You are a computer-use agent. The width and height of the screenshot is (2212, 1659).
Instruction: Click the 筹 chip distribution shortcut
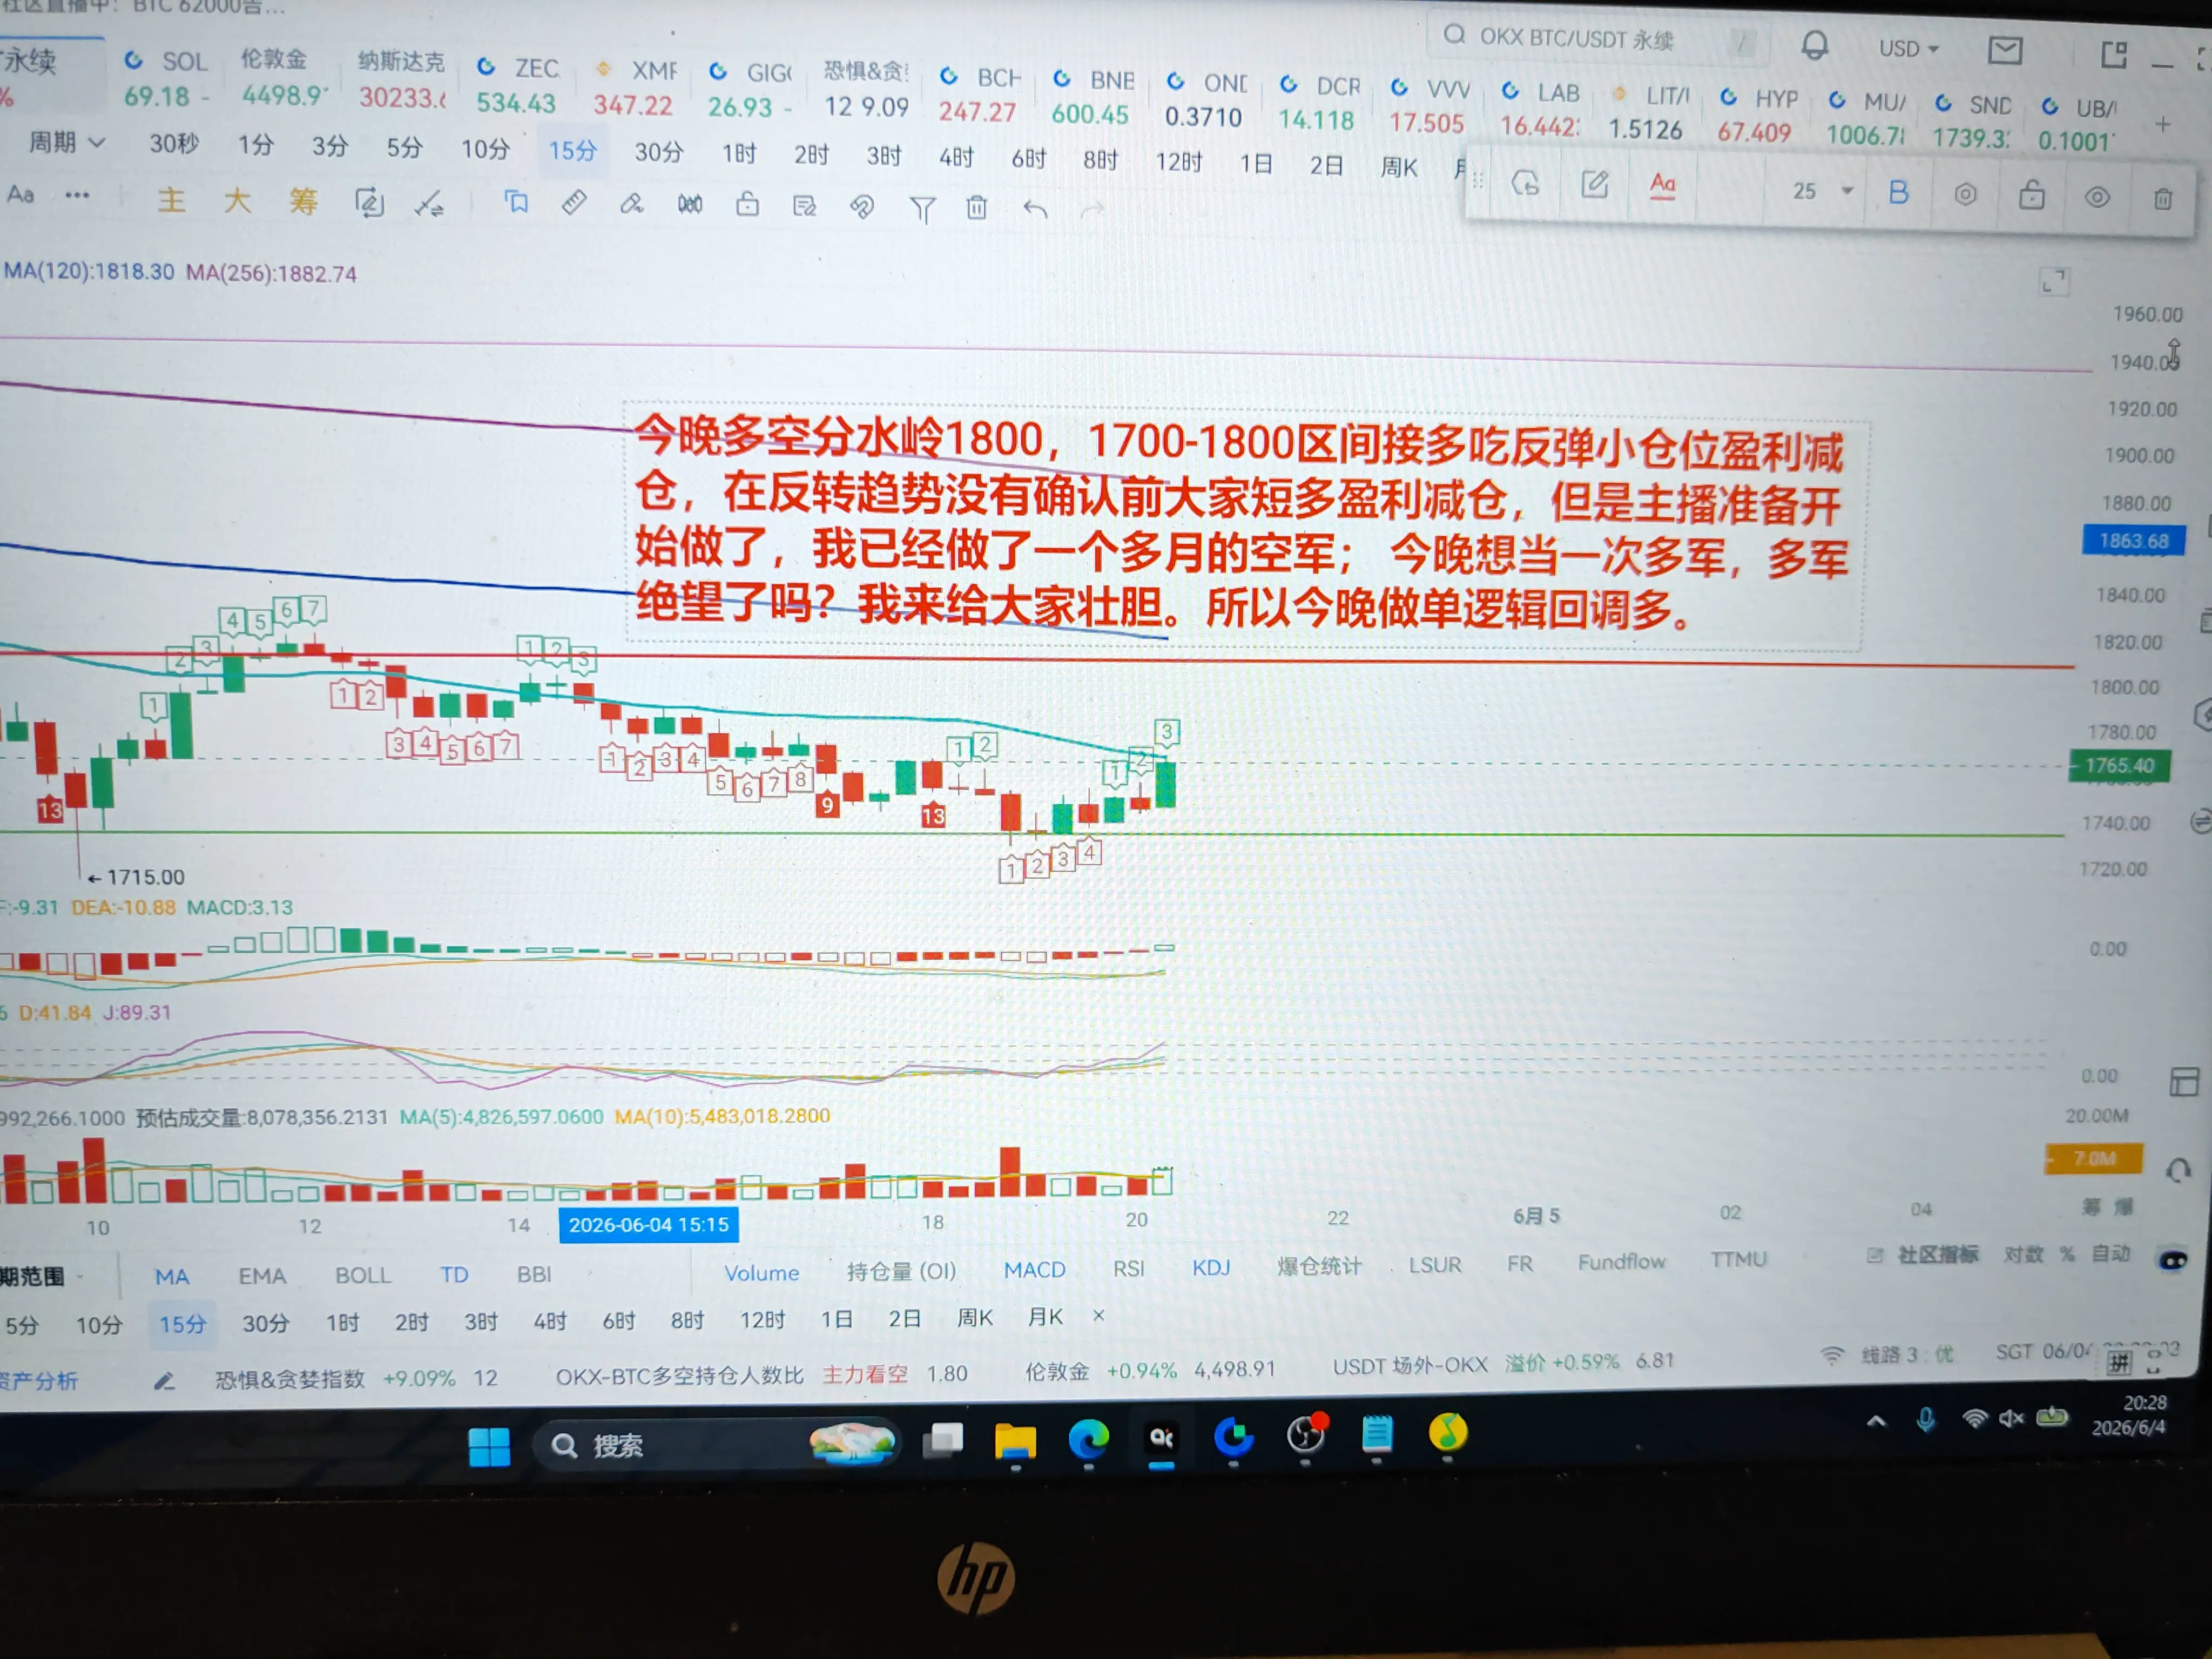pyautogui.click(x=303, y=202)
